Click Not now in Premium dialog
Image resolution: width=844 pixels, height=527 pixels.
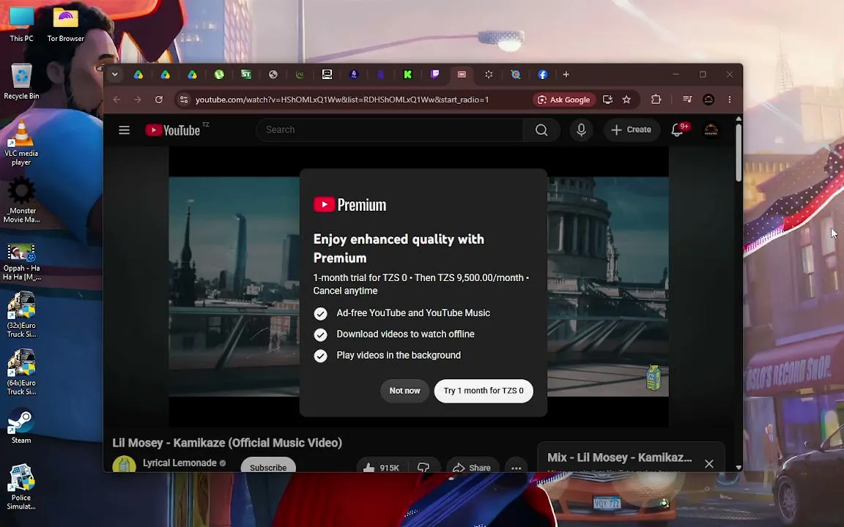(404, 391)
